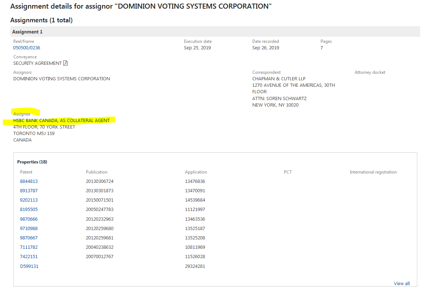
Task: Click the TORONTO M5J 1S9 line
Action: (34, 134)
